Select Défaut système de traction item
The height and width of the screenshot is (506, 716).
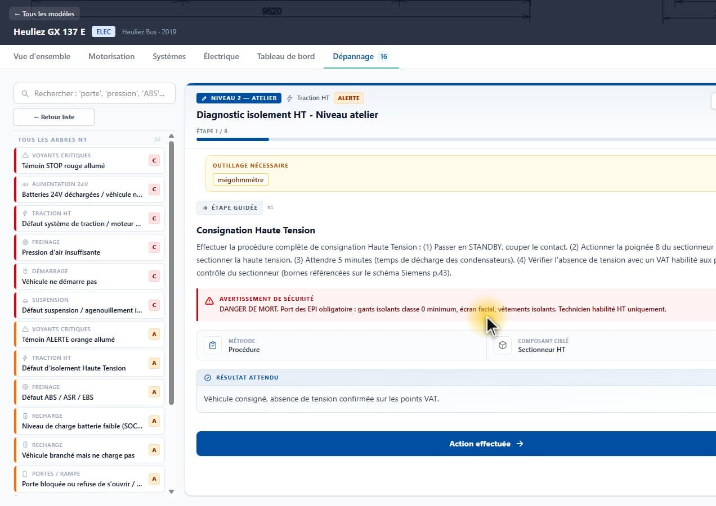coord(89,218)
